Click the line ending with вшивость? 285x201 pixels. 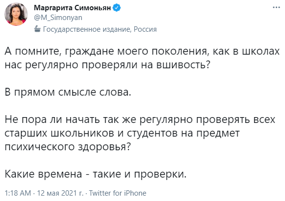click(107, 65)
